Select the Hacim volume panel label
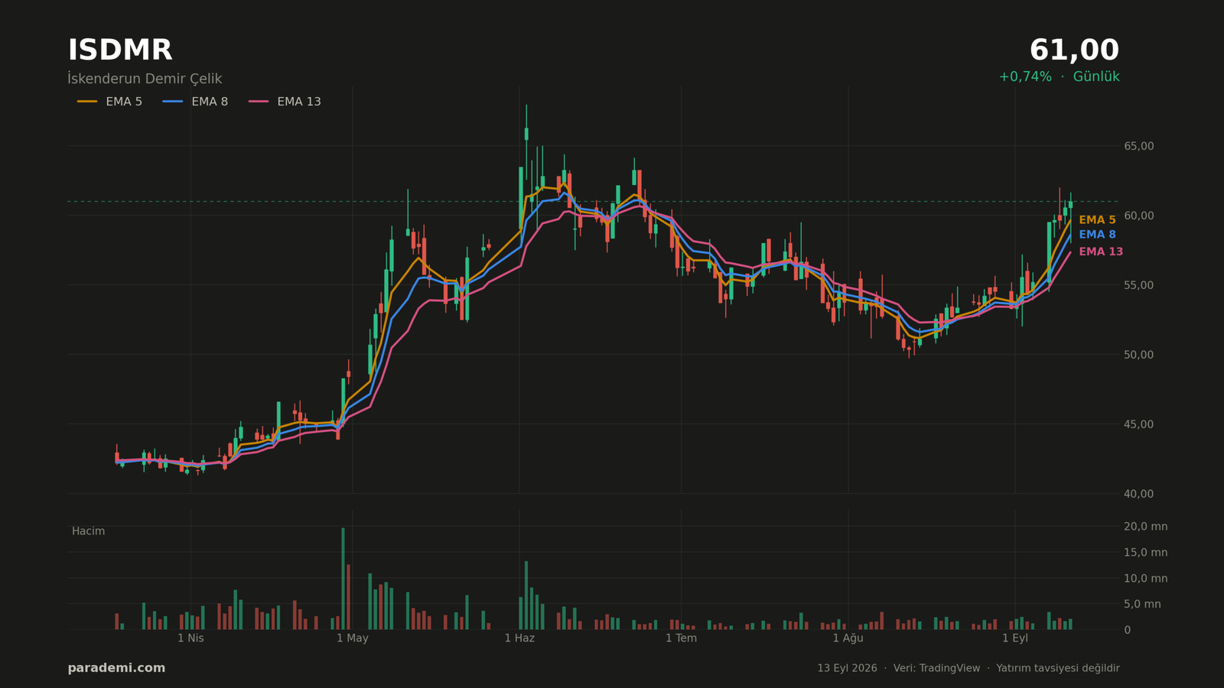The width and height of the screenshot is (1224, 688). pyautogui.click(x=88, y=531)
